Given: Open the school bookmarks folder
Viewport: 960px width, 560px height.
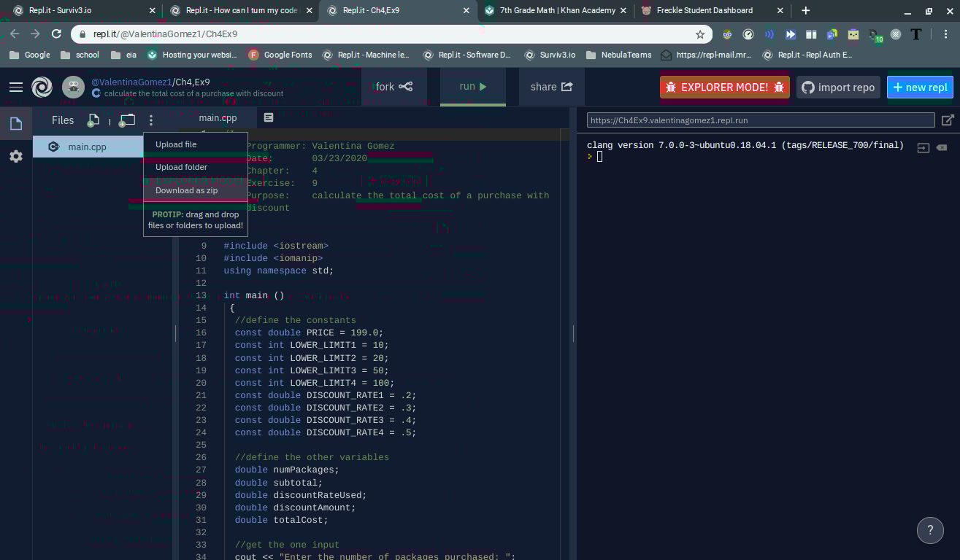Looking at the screenshot, I should tap(80, 55).
